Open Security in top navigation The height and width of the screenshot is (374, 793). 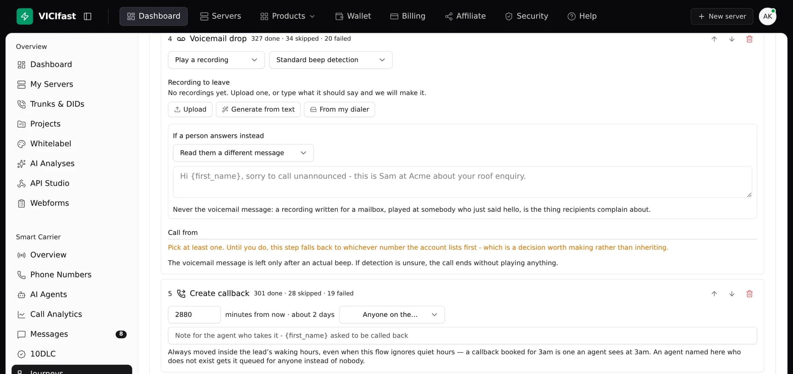pos(527,16)
